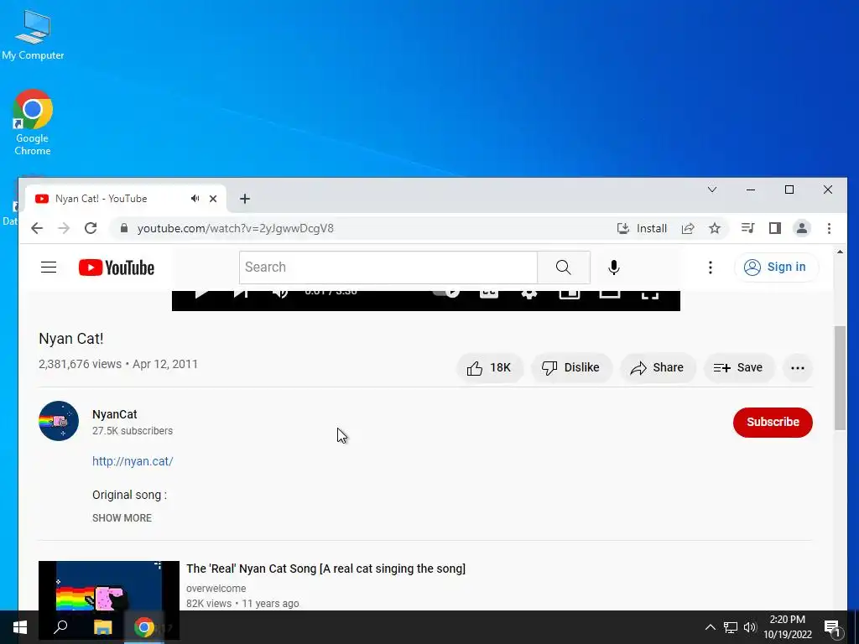859x644 pixels.
Task: Select the My Computer desktop icon
Action: [x=33, y=35]
